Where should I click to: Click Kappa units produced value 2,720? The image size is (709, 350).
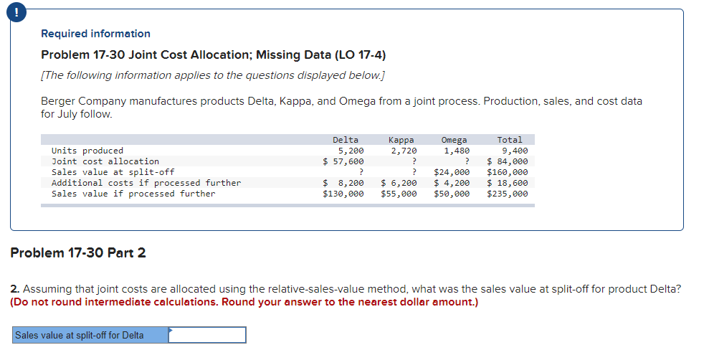coord(404,151)
